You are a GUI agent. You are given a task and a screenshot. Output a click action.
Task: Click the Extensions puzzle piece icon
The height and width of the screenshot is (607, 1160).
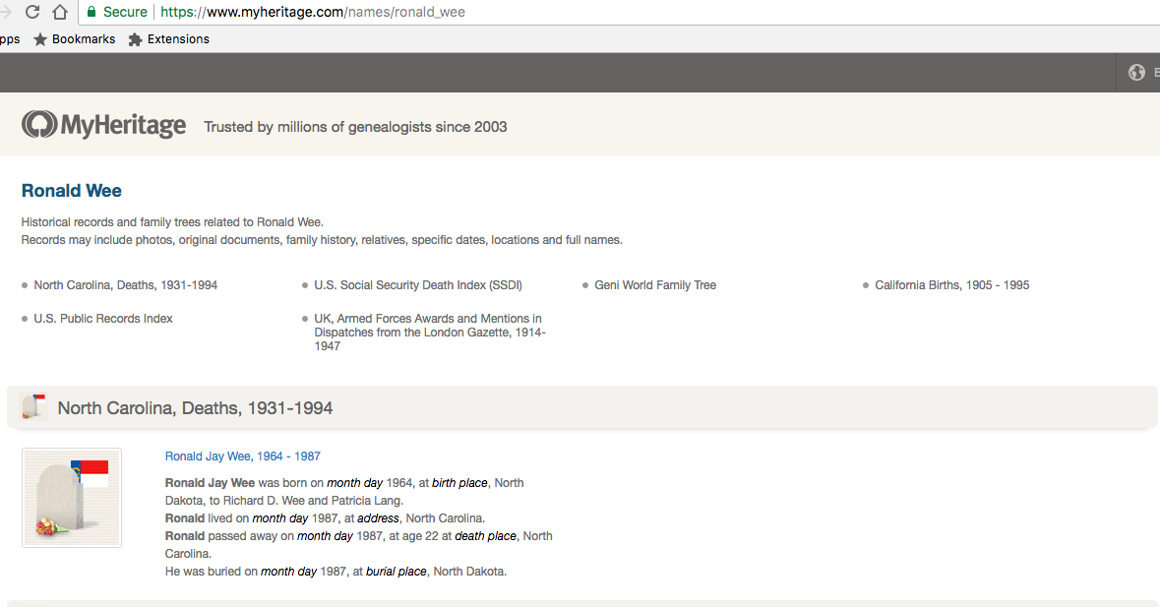(x=136, y=39)
